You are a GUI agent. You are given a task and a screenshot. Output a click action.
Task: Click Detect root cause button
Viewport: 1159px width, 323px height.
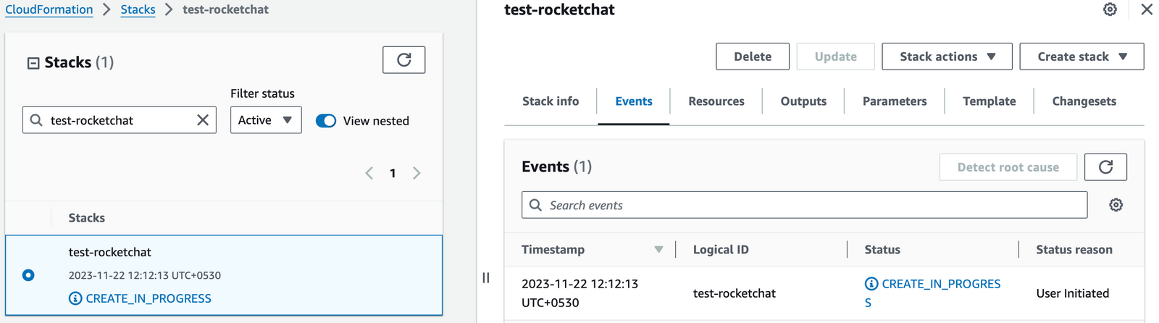pos(1008,167)
